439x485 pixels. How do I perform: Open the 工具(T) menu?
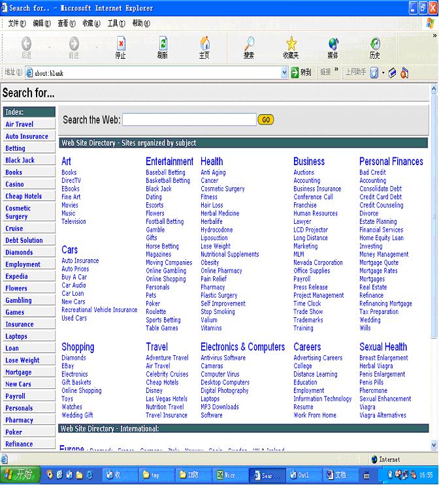[x=116, y=23]
